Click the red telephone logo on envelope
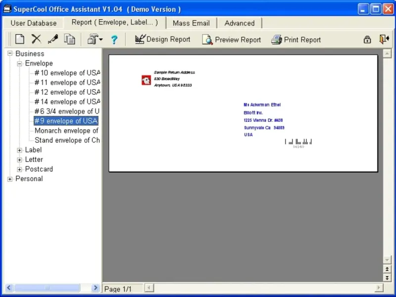The image size is (396, 297). [146, 80]
